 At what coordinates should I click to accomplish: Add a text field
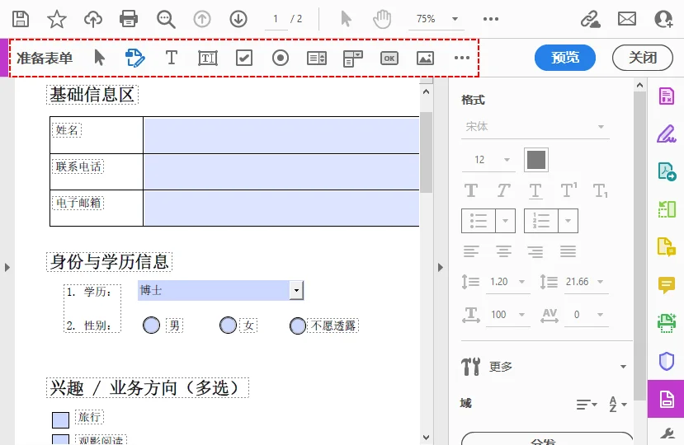click(x=208, y=58)
